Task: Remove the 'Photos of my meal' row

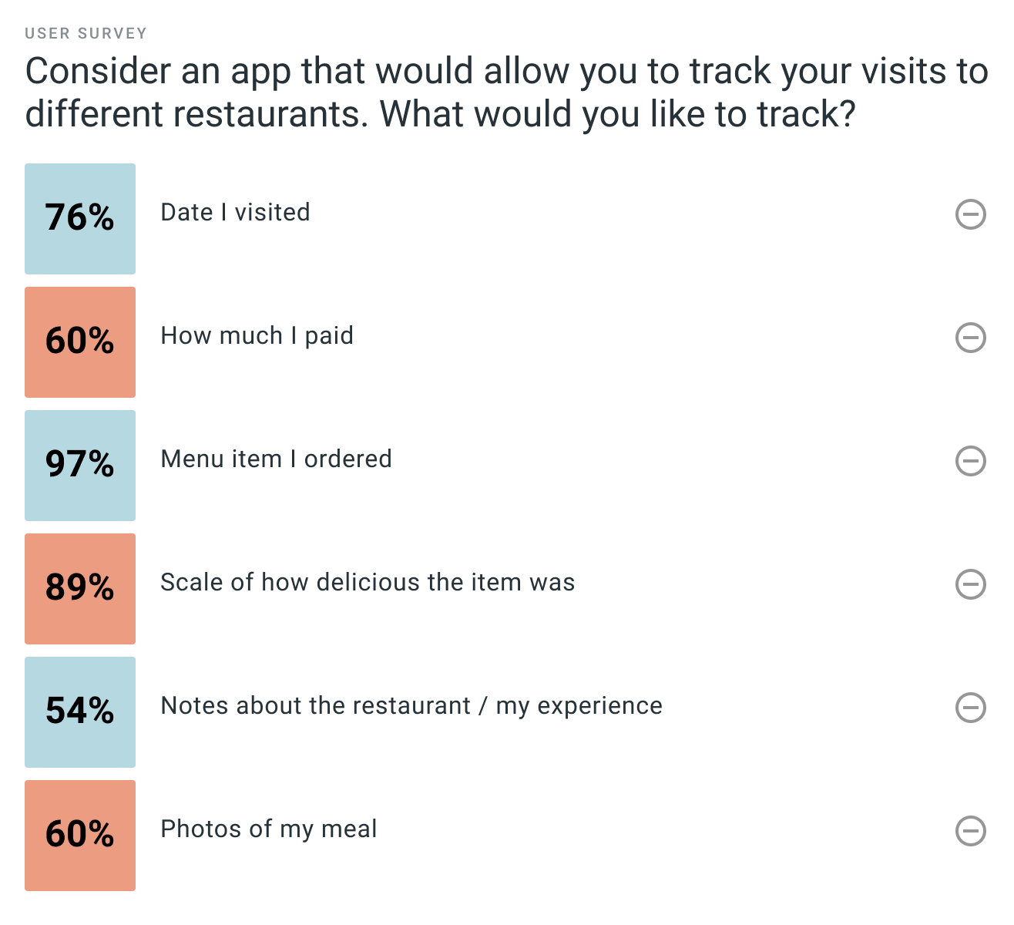Action: (x=970, y=831)
